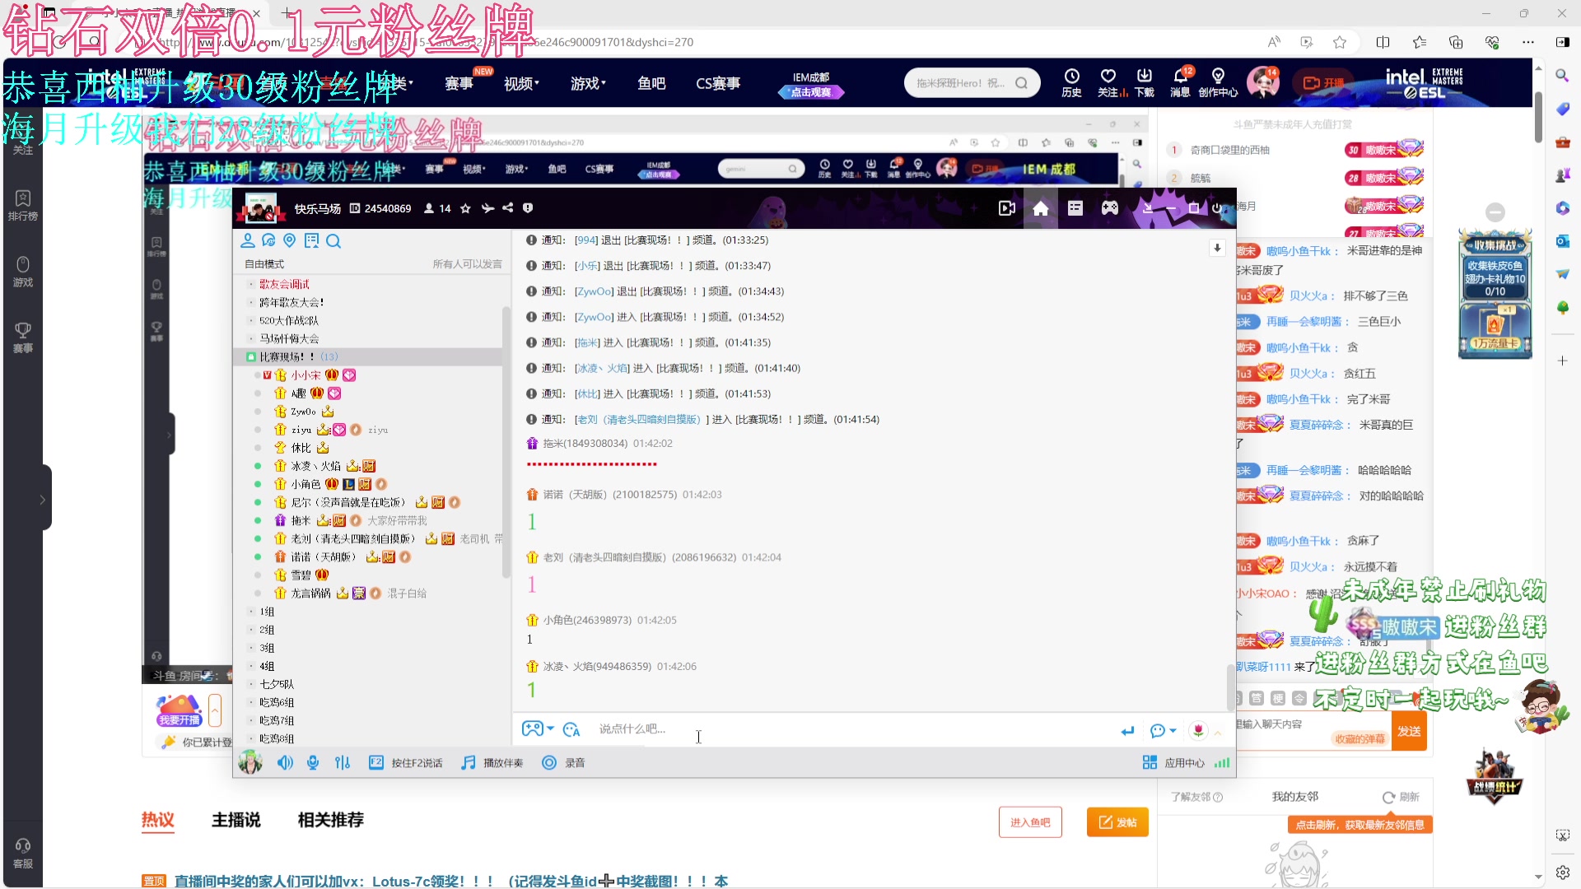
Task: Open member search with the magnifier icon
Action: (x=333, y=240)
